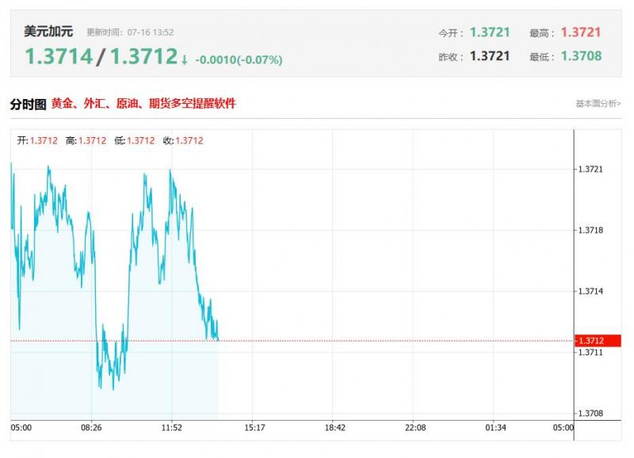This screenshot has height=458, width=634.
Task: Click the red 黄金、外汇、原油 alert software link
Action: pyautogui.click(x=143, y=104)
